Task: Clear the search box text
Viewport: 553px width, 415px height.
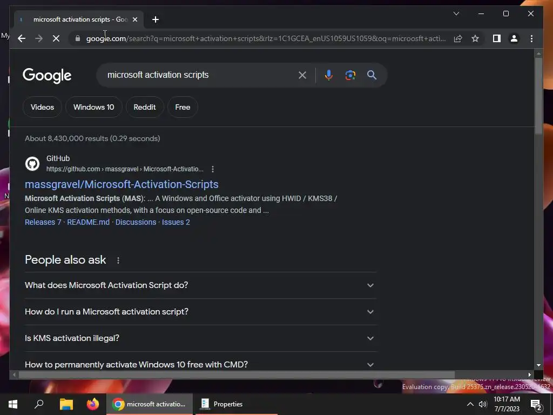Action: tap(302, 75)
